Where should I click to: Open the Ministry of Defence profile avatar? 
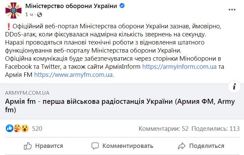click(13, 10)
